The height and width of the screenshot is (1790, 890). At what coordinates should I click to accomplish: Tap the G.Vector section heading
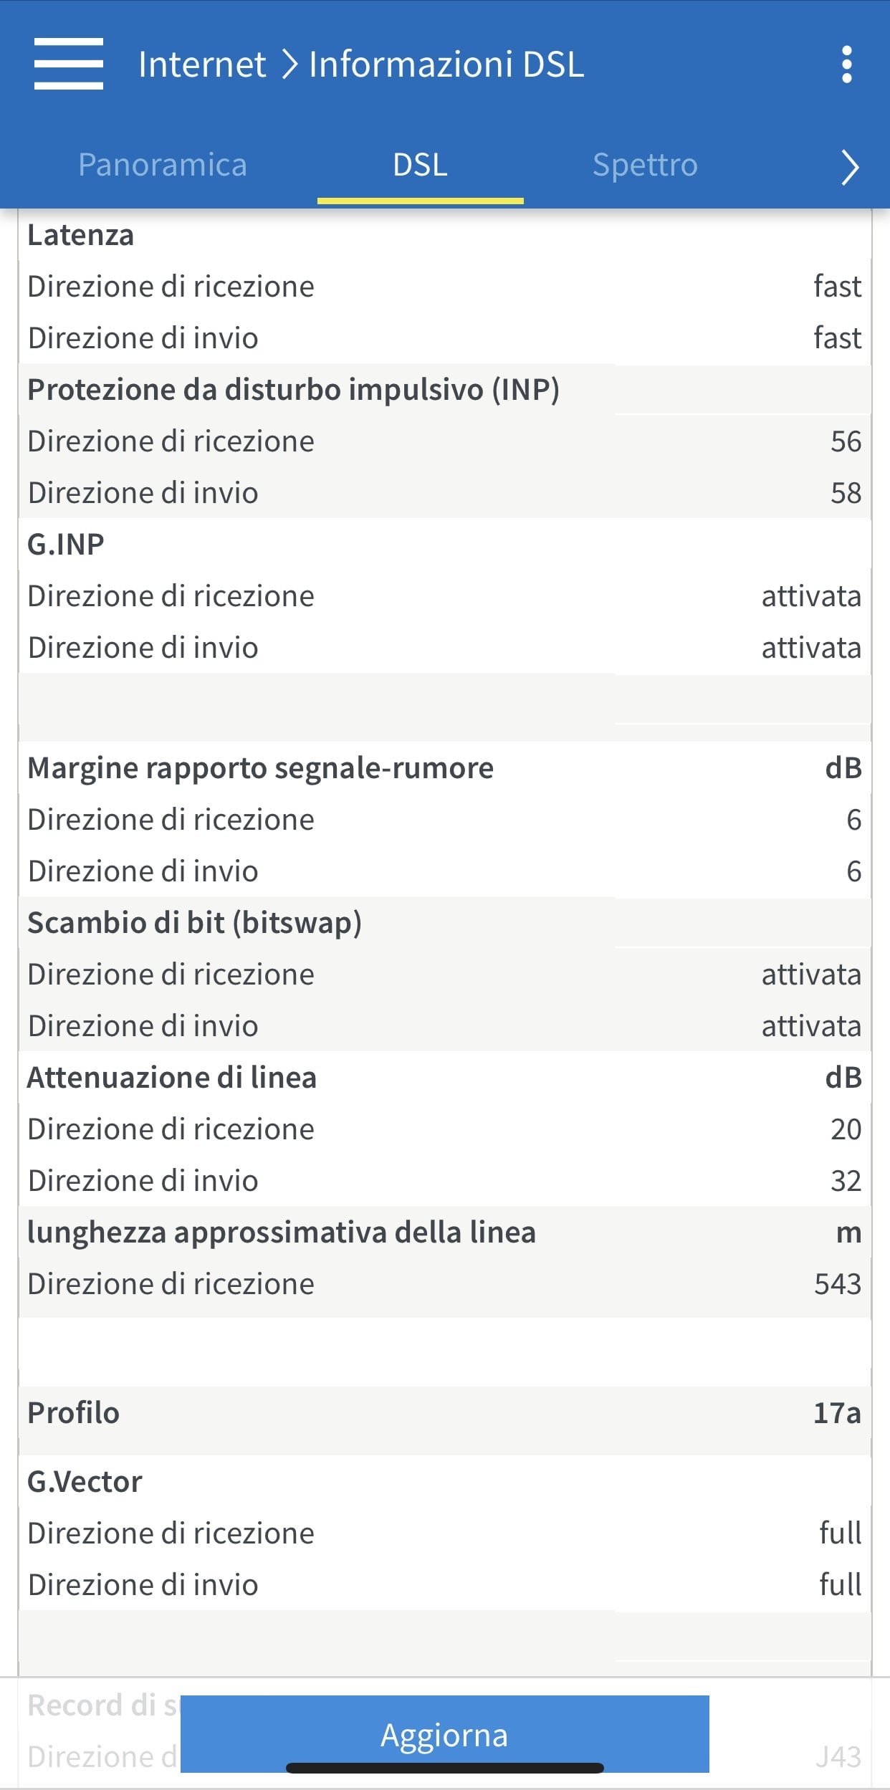tap(85, 1482)
